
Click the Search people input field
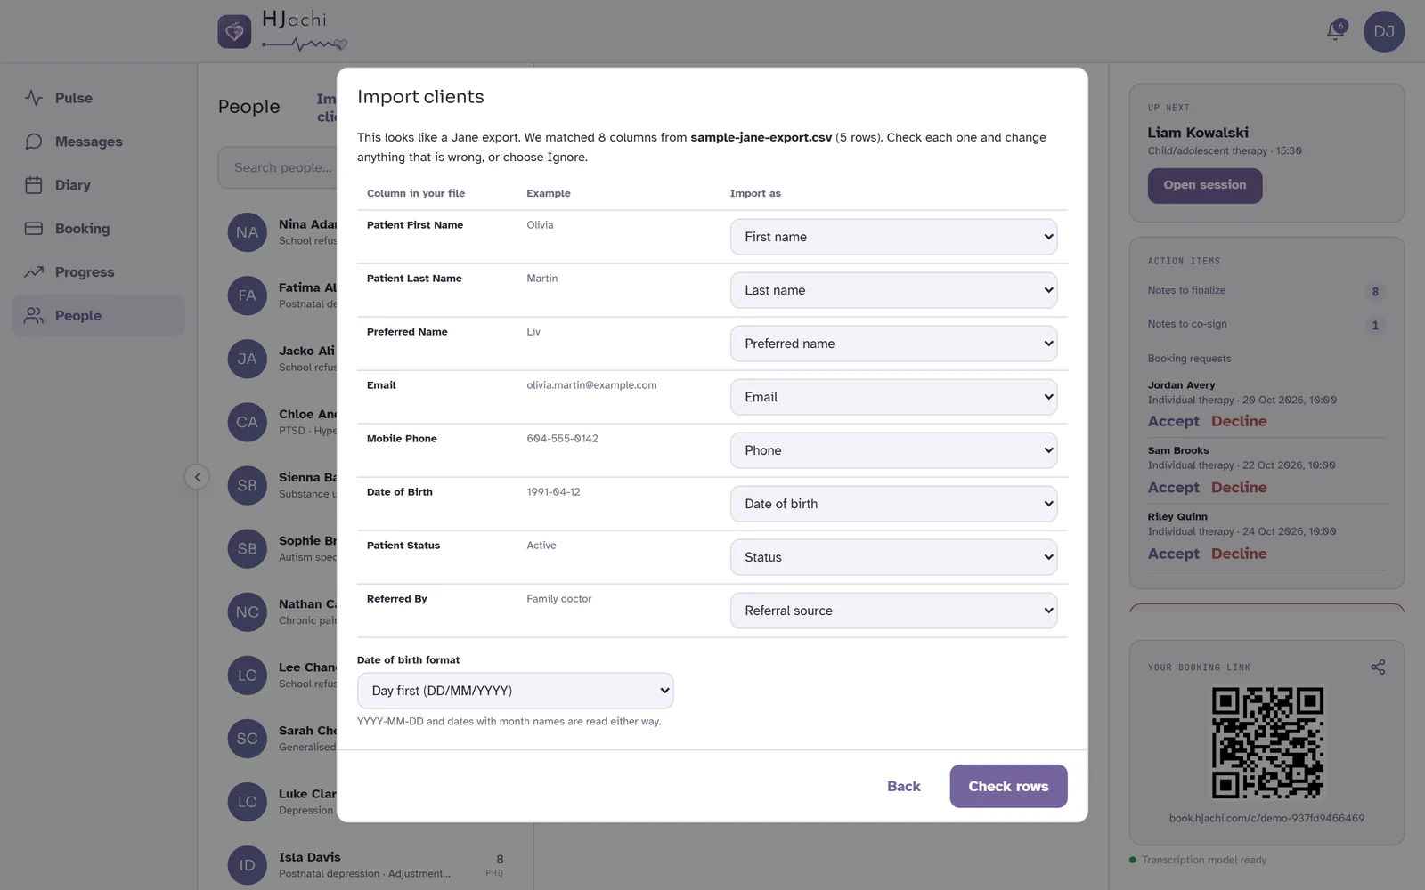(x=278, y=167)
